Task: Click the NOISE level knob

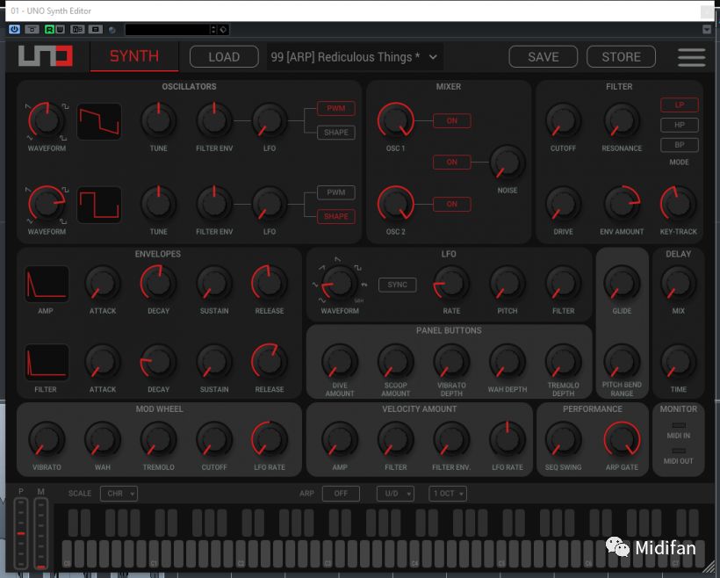Action: click(x=508, y=163)
